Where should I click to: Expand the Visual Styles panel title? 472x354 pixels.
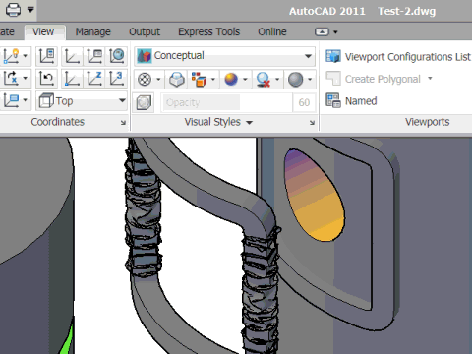(x=218, y=122)
